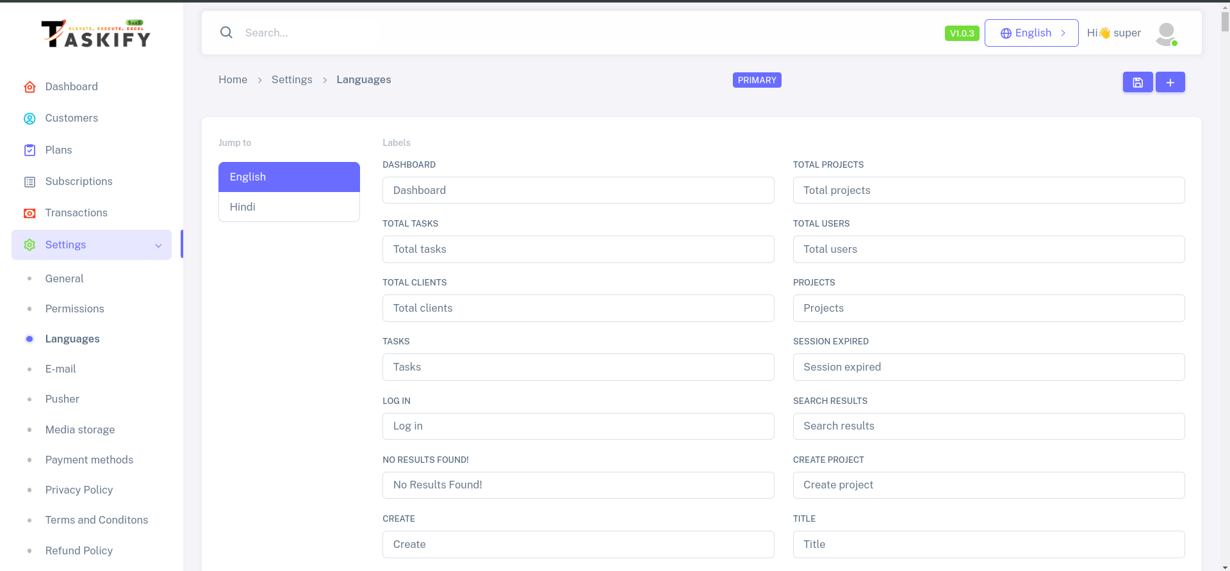Click the Plans clipboard icon
The width and height of the screenshot is (1230, 571).
[29, 150]
